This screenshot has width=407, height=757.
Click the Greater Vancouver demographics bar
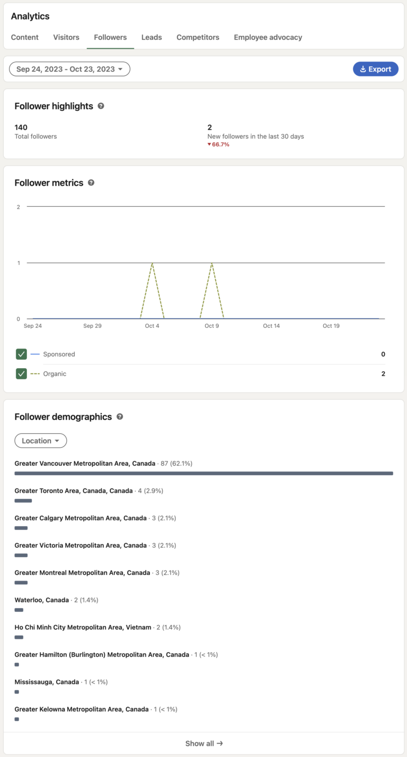[203, 473]
